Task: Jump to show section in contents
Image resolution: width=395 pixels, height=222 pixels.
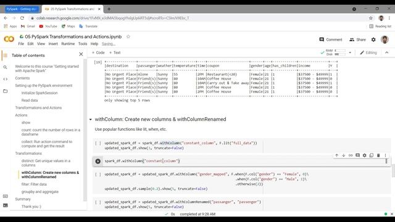Action: pos(26,123)
